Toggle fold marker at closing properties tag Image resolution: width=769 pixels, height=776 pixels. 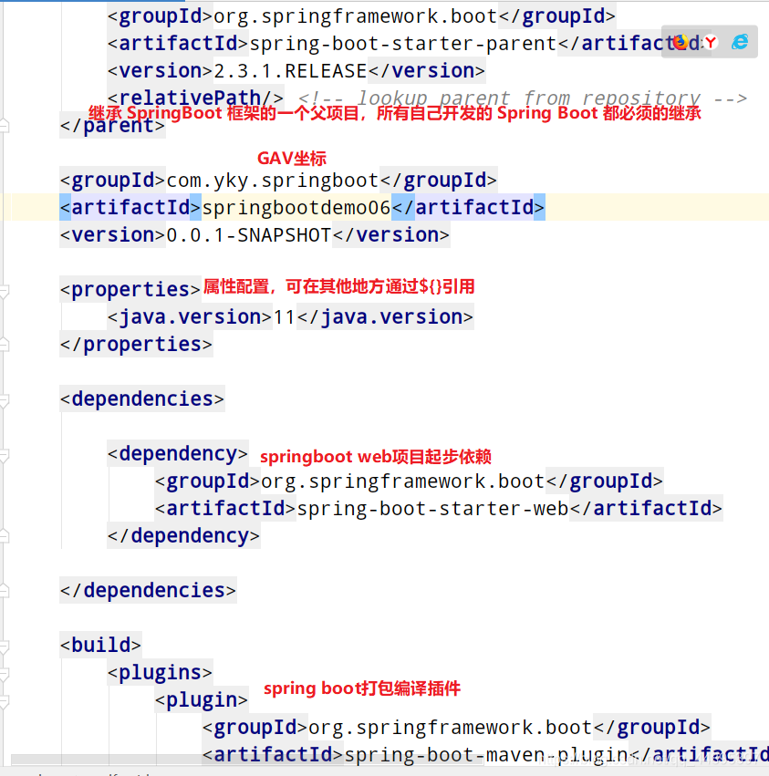tap(5, 344)
